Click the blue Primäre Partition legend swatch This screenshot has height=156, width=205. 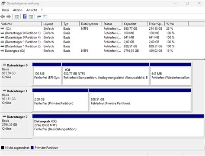click(x=32, y=147)
